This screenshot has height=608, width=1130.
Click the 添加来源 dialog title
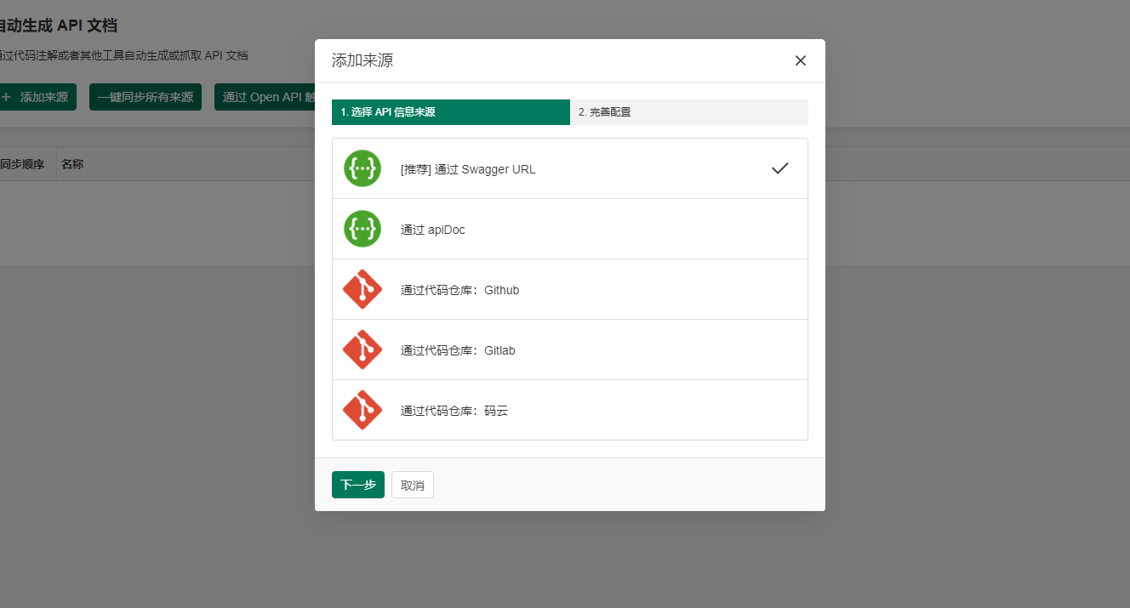[x=362, y=60]
